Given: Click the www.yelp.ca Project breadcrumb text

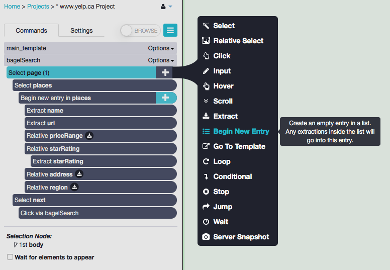Looking at the screenshot, I should pyautogui.click(x=87, y=7).
